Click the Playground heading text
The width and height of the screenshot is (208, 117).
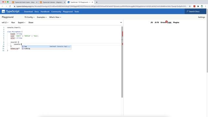[7, 17]
